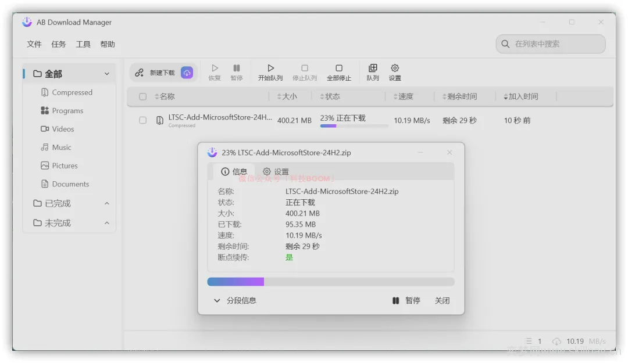Sort by the 剩余时间 column header
628x363 pixels.
[459, 96]
